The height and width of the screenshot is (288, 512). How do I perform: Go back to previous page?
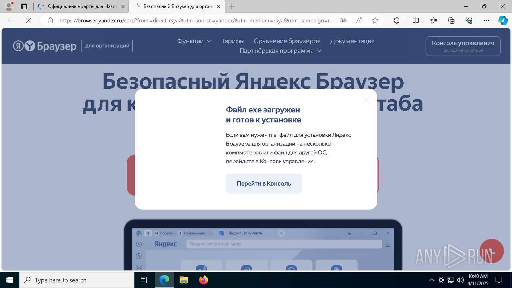pyautogui.click(x=11, y=20)
